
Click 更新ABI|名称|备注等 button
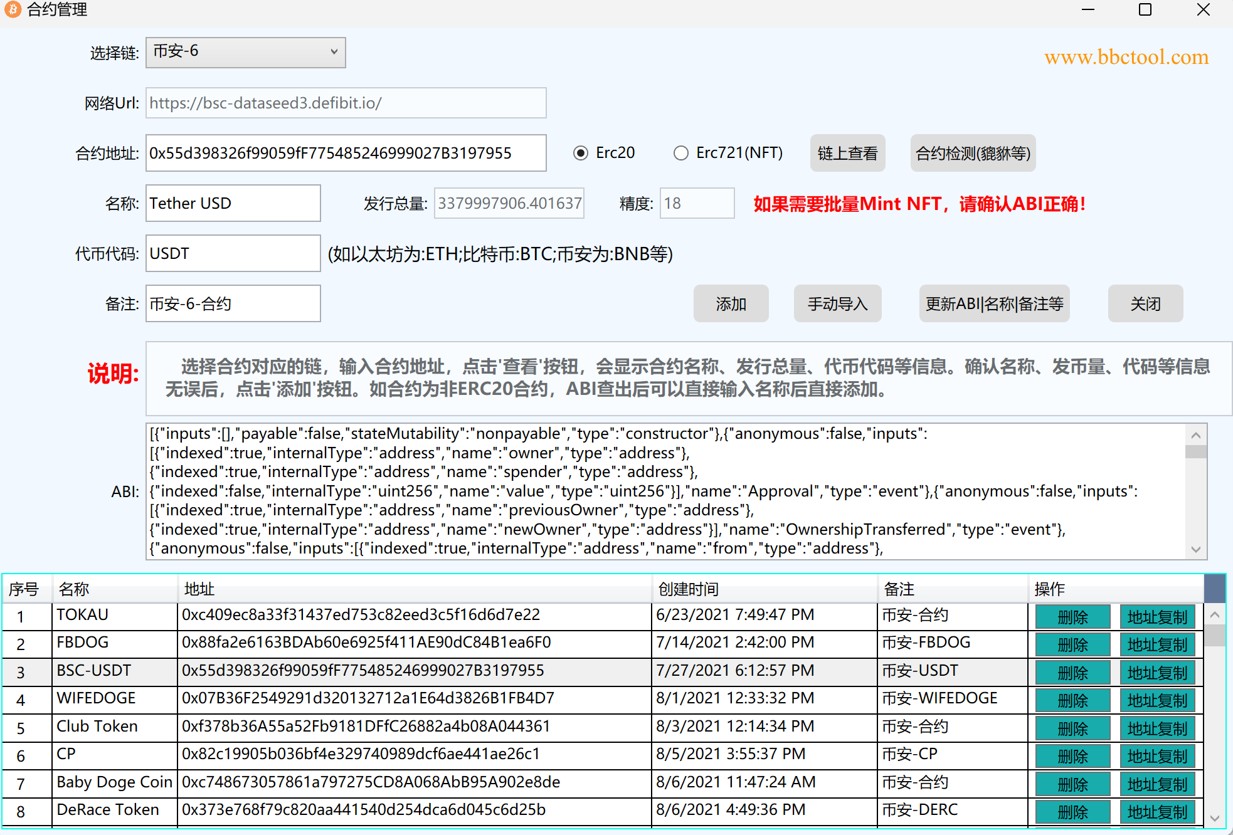[x=994, y=304]
